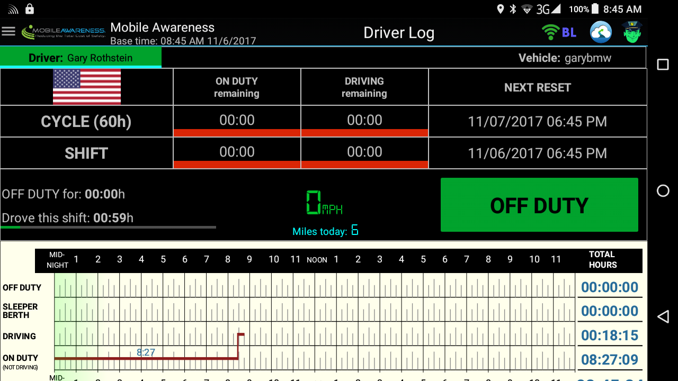Click the CYCLE (60h) row label
Screen dimensions: 678x381
pyautogui.click(x=86, y=121)
